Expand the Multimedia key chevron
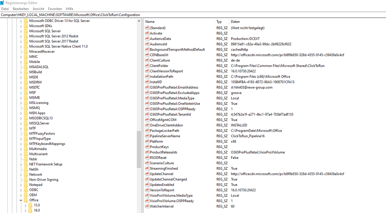Viewport: 386px width, 213px height. (x=21, y=149)
